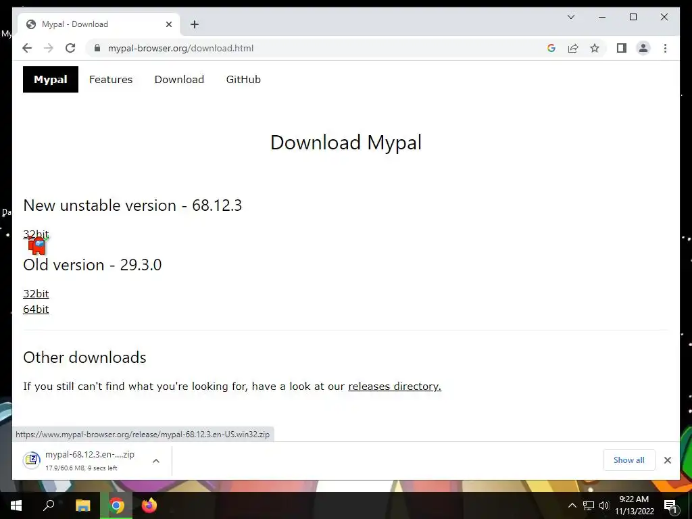Show hidden system tray icons
This screenshot has height=519, width=692.
[x=572, y=505]
